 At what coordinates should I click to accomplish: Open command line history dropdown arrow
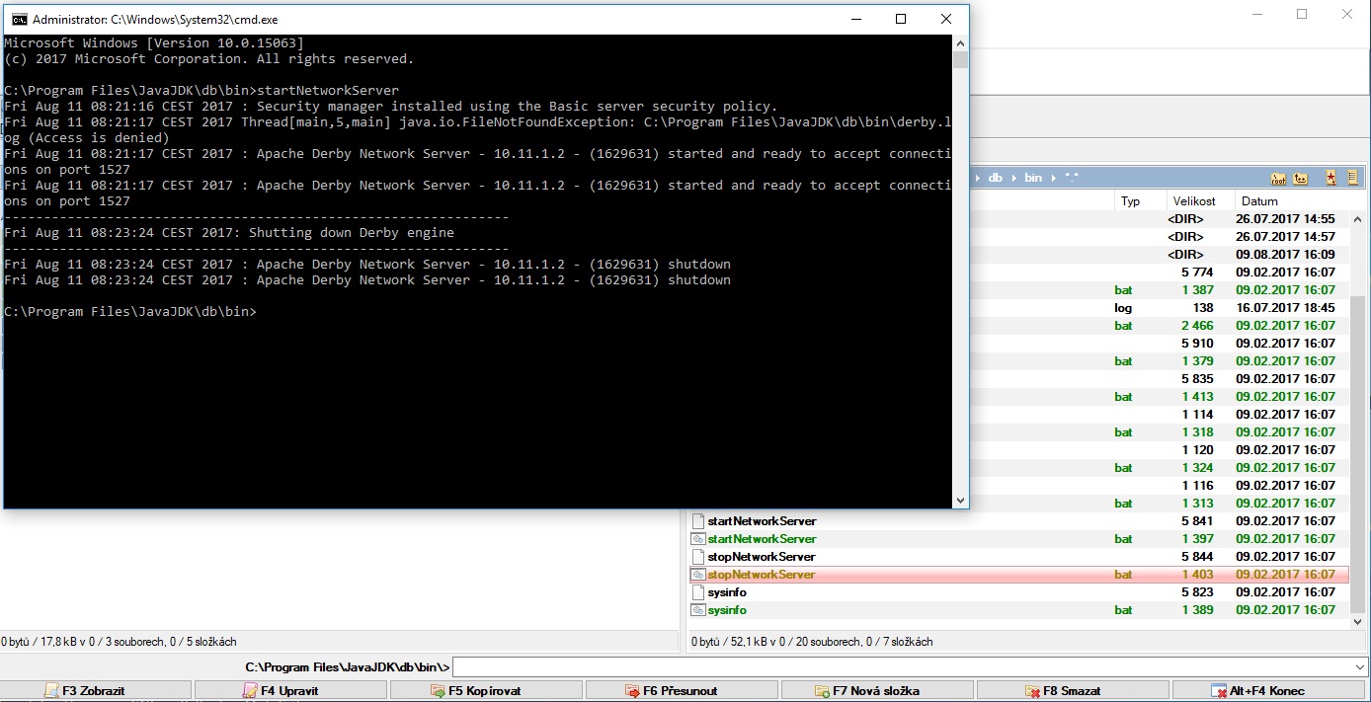point(1361,667)
